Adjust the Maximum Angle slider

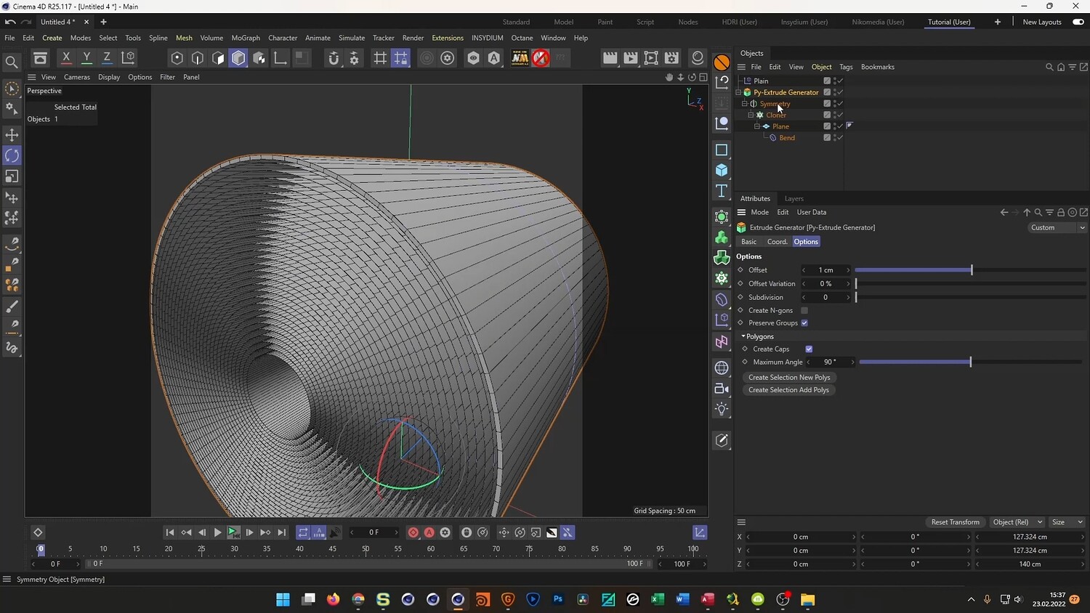pyautogui.click(x=970, y=362)
